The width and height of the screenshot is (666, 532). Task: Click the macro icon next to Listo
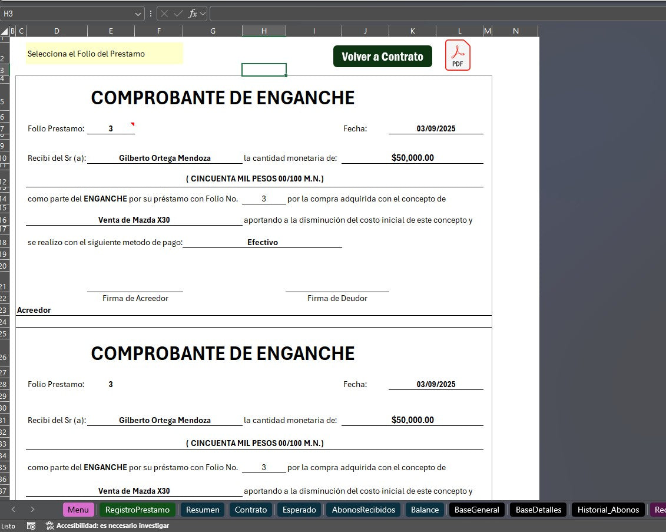(31, 524)
